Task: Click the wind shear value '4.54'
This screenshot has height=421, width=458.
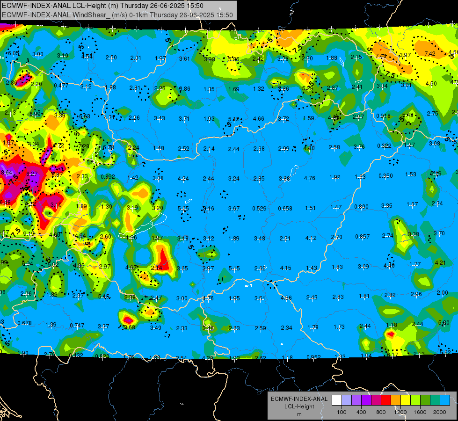Action: (x=87, y=56)
